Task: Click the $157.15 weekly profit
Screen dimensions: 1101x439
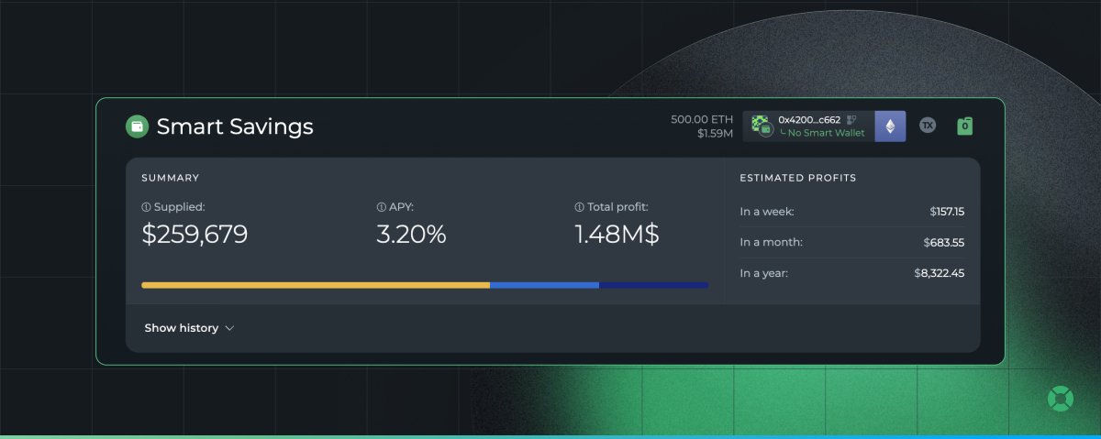Action: (x=947, y=212)
